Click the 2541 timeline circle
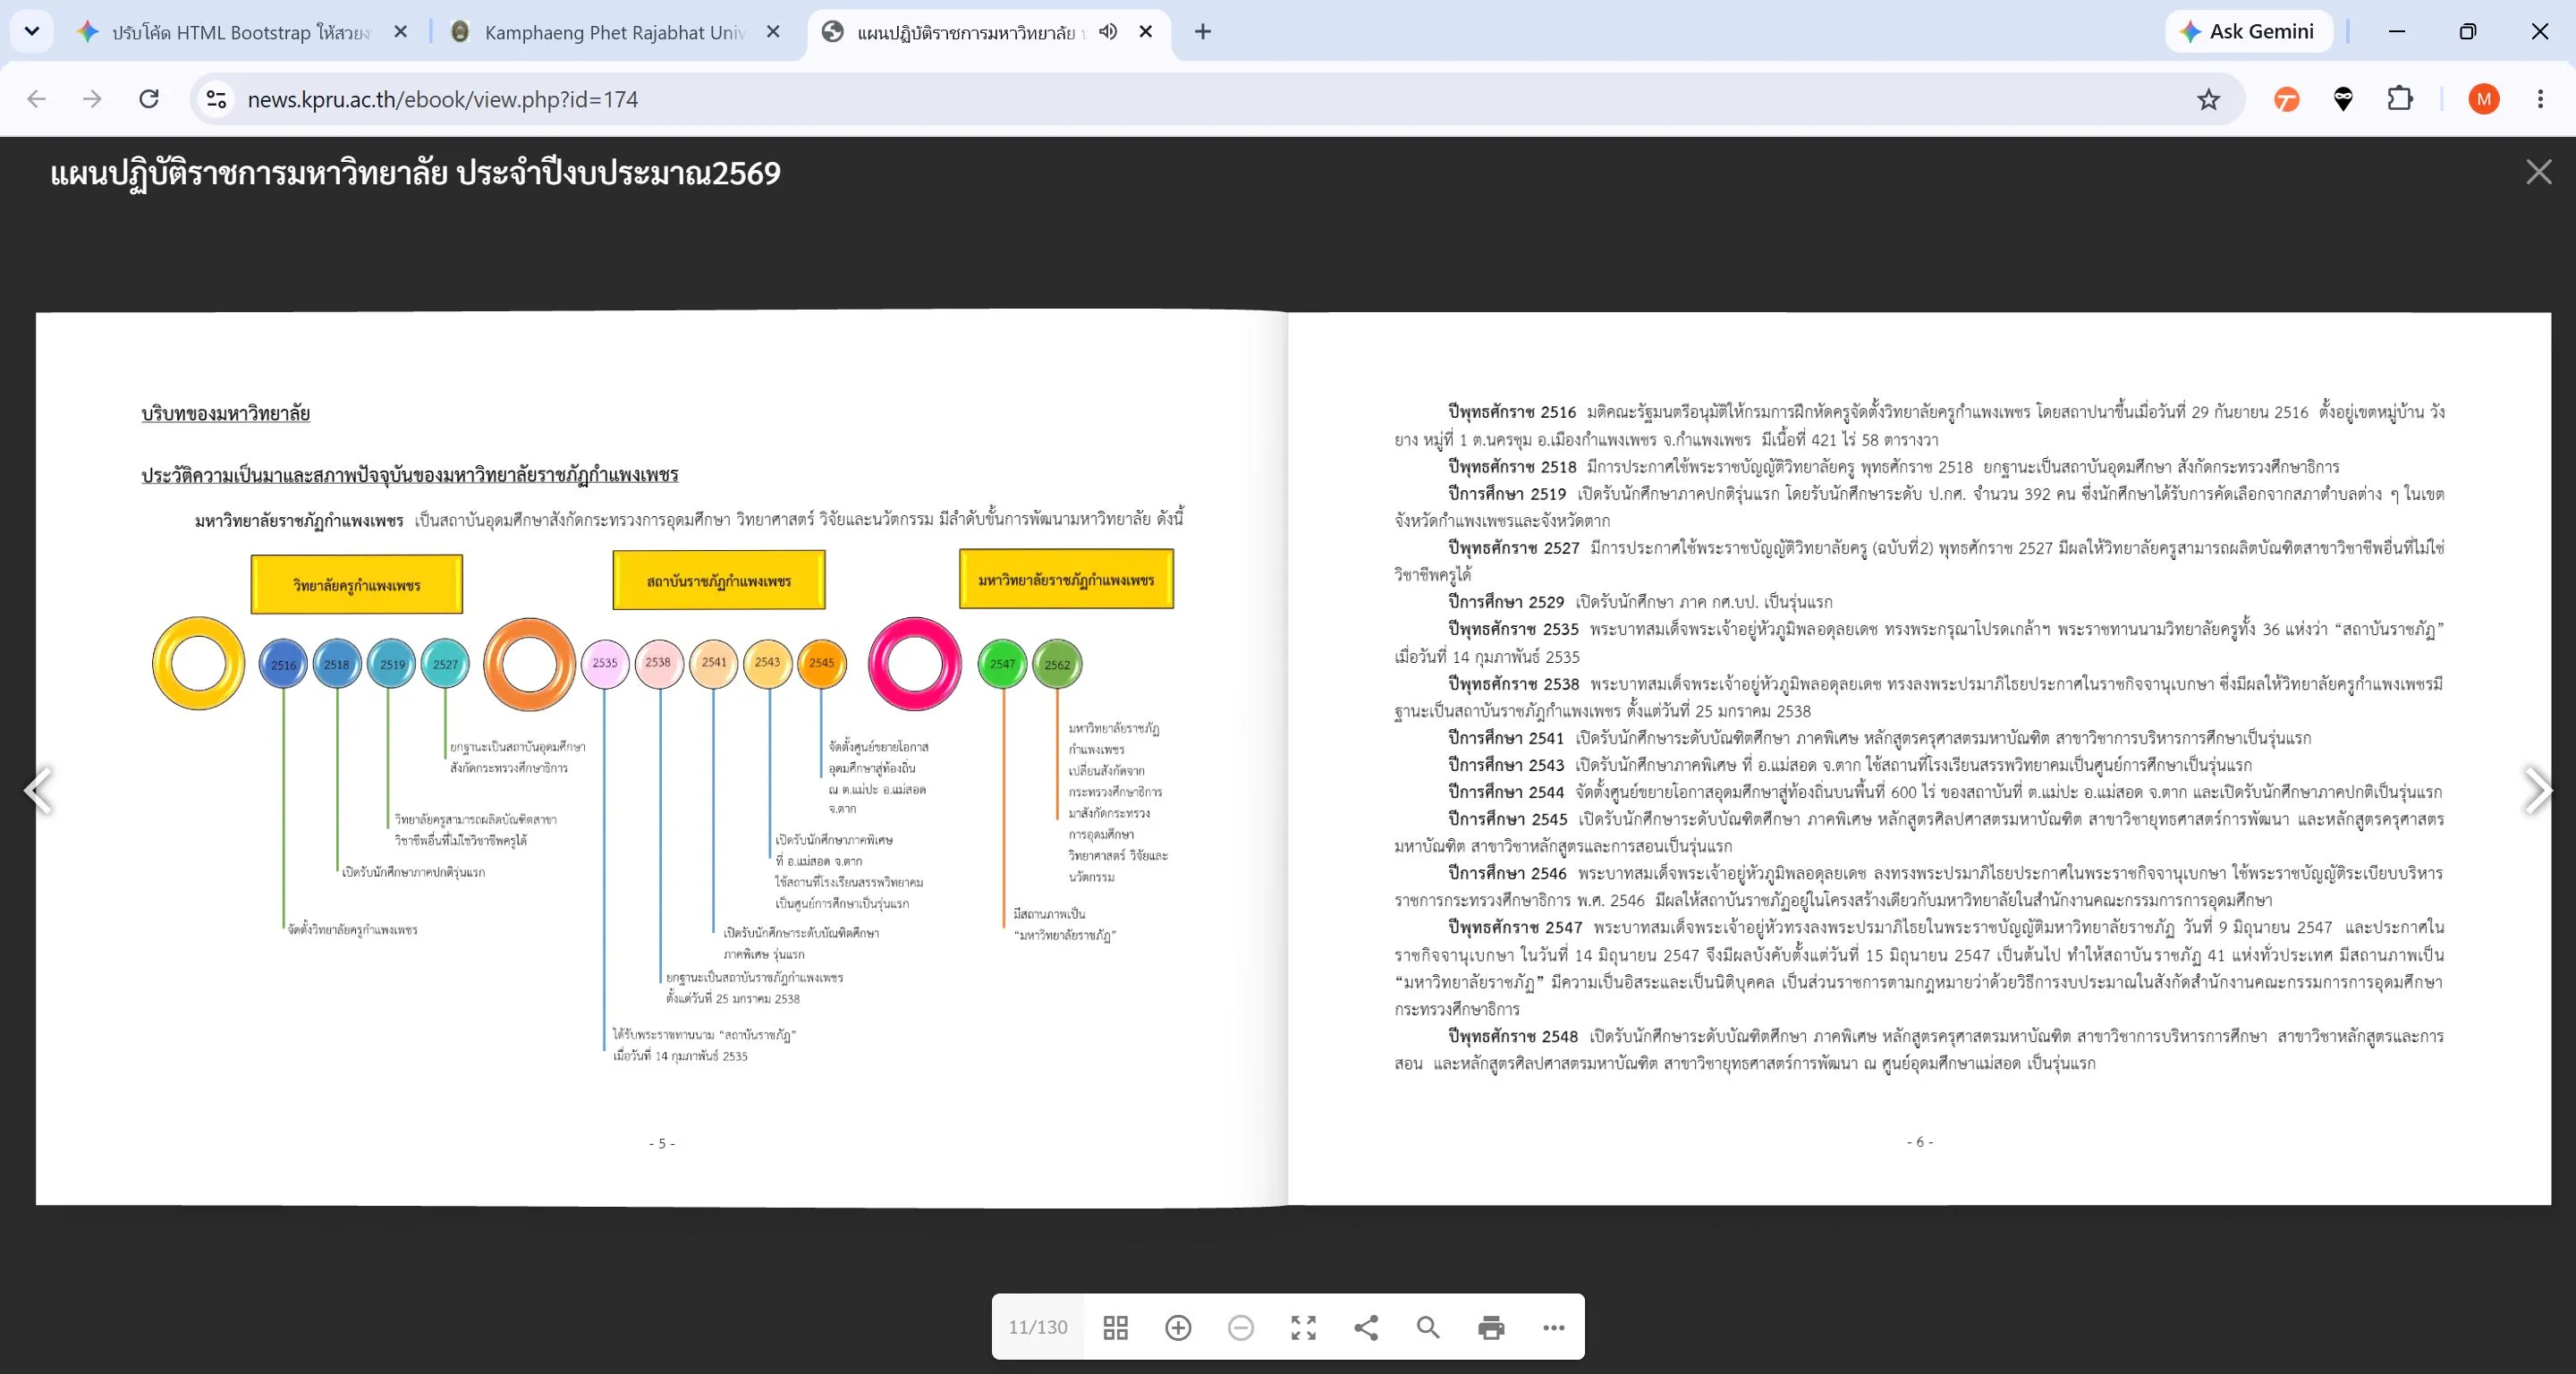 714,663
